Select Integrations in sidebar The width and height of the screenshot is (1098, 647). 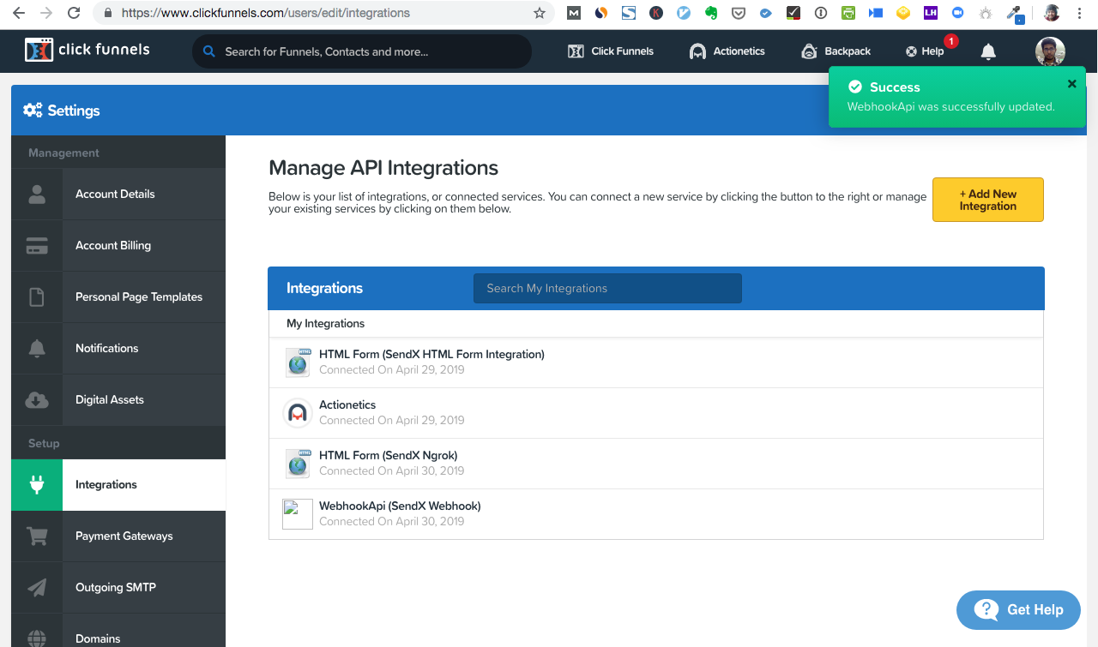pos(118,485)
